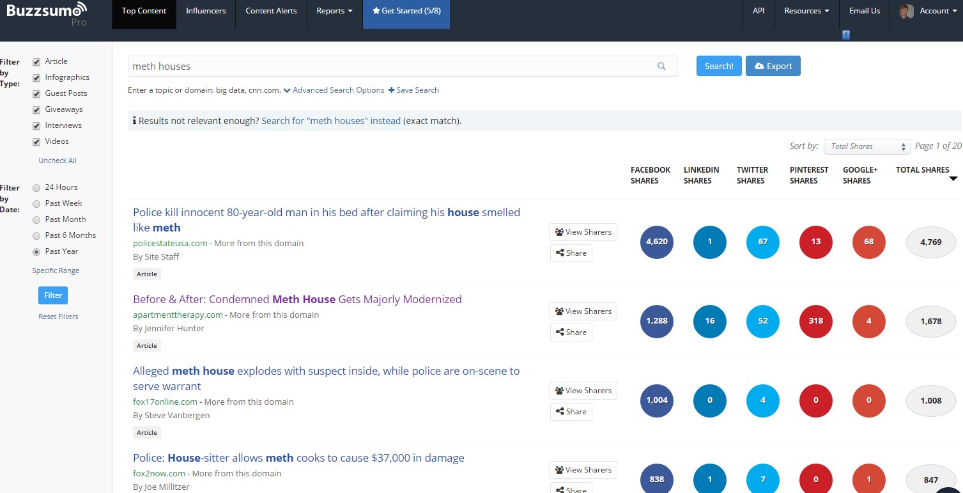The image size is (963, 493).
Task: Click total shares bubble showing 4,769
Action: (x=931, y=242)
